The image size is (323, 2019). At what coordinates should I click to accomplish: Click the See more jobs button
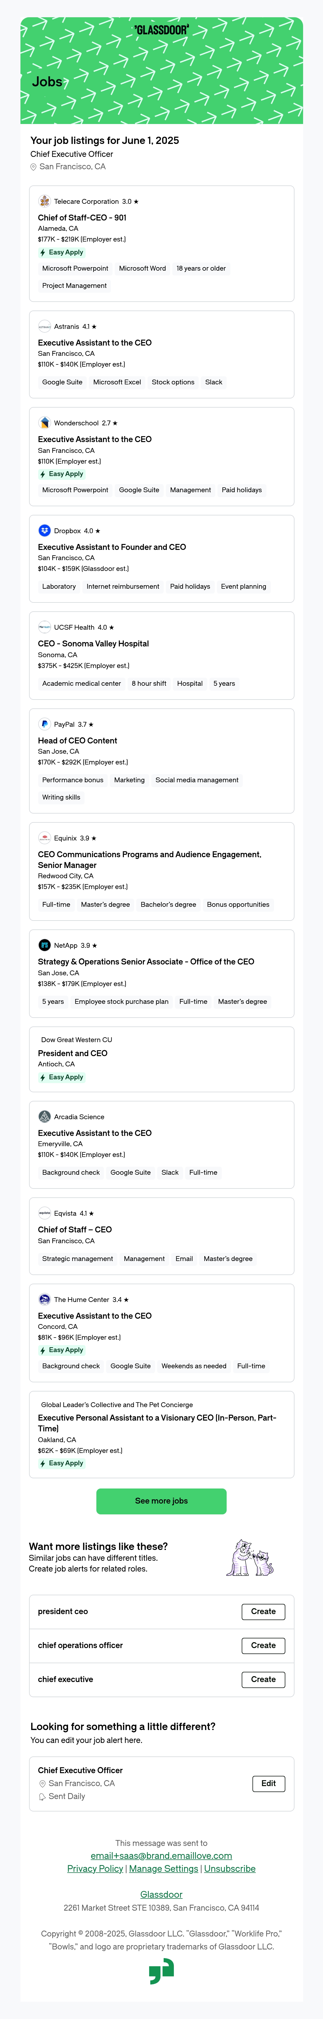161,1501
